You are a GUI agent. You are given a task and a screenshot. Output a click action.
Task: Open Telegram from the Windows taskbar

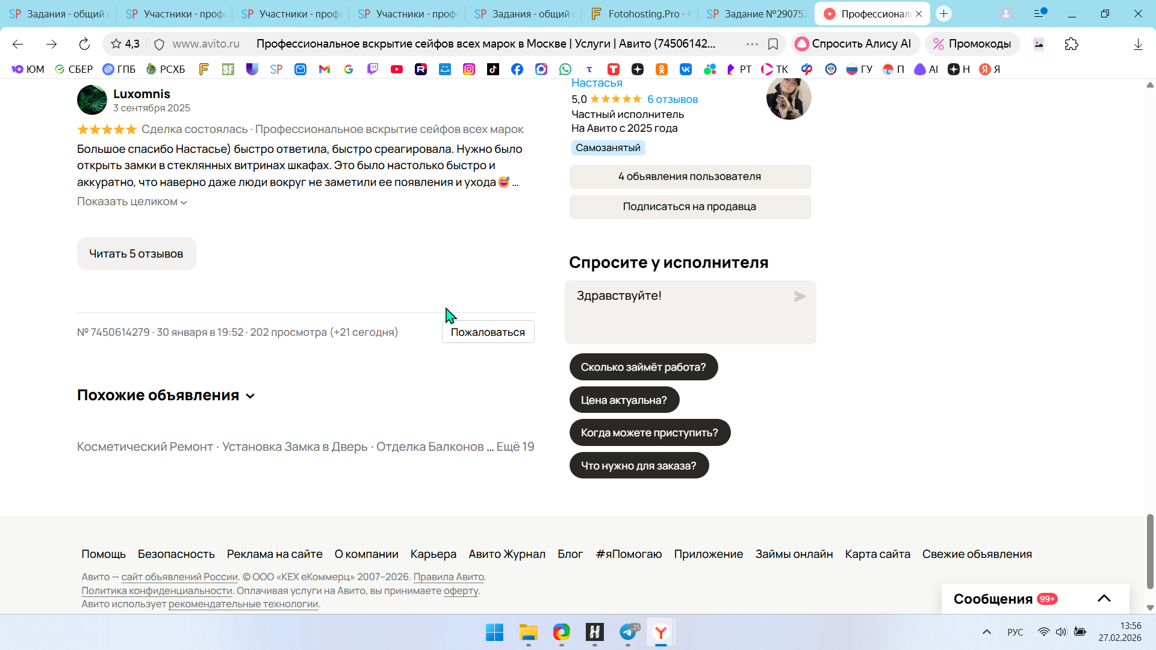[628, 632]
